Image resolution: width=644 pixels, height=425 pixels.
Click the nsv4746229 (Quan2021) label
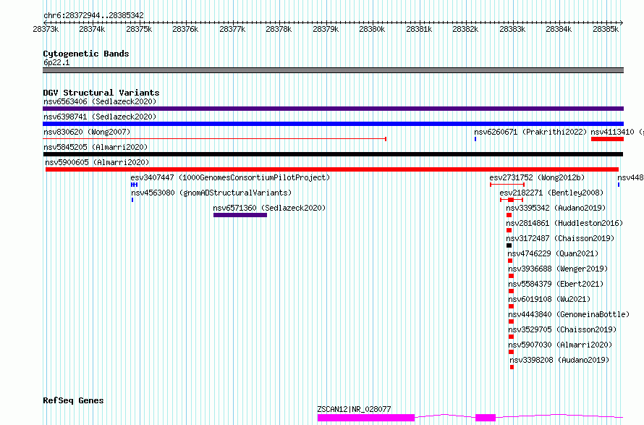pos(553,253)
